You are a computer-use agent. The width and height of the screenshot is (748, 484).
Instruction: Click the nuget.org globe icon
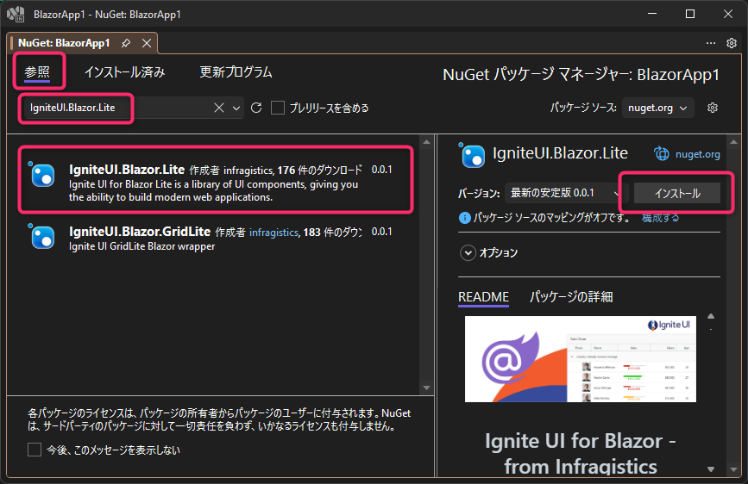pyautogui.click(x=662, y=154)
